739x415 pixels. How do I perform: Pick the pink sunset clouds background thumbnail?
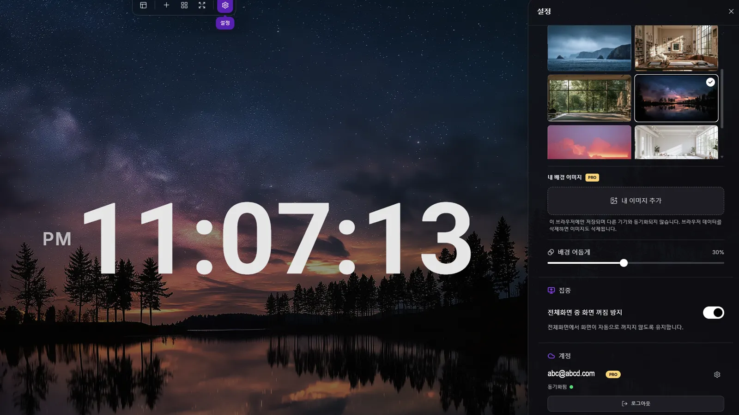click(589, 142)
